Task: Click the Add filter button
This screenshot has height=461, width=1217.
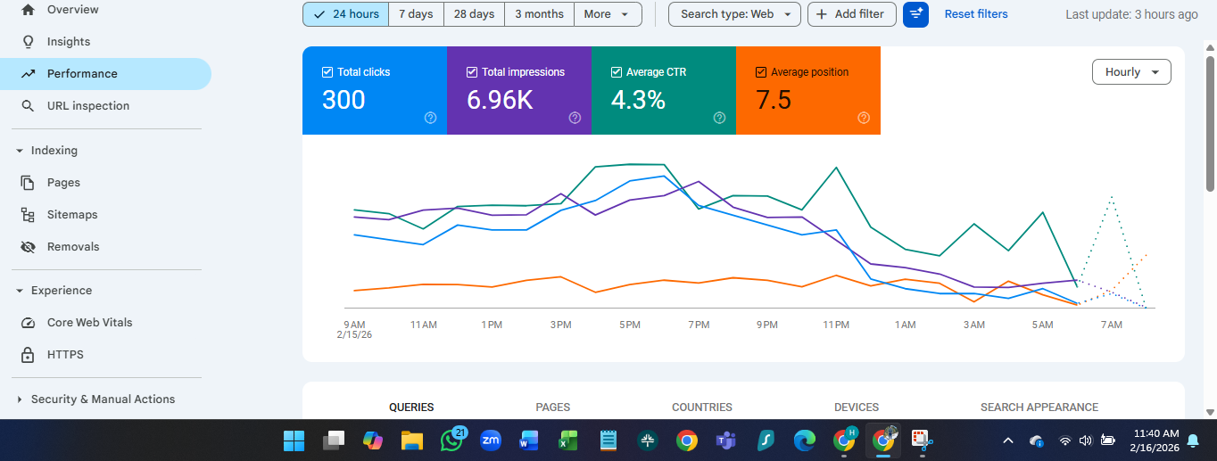Action: pyautogui.click(x=851, y=14)
